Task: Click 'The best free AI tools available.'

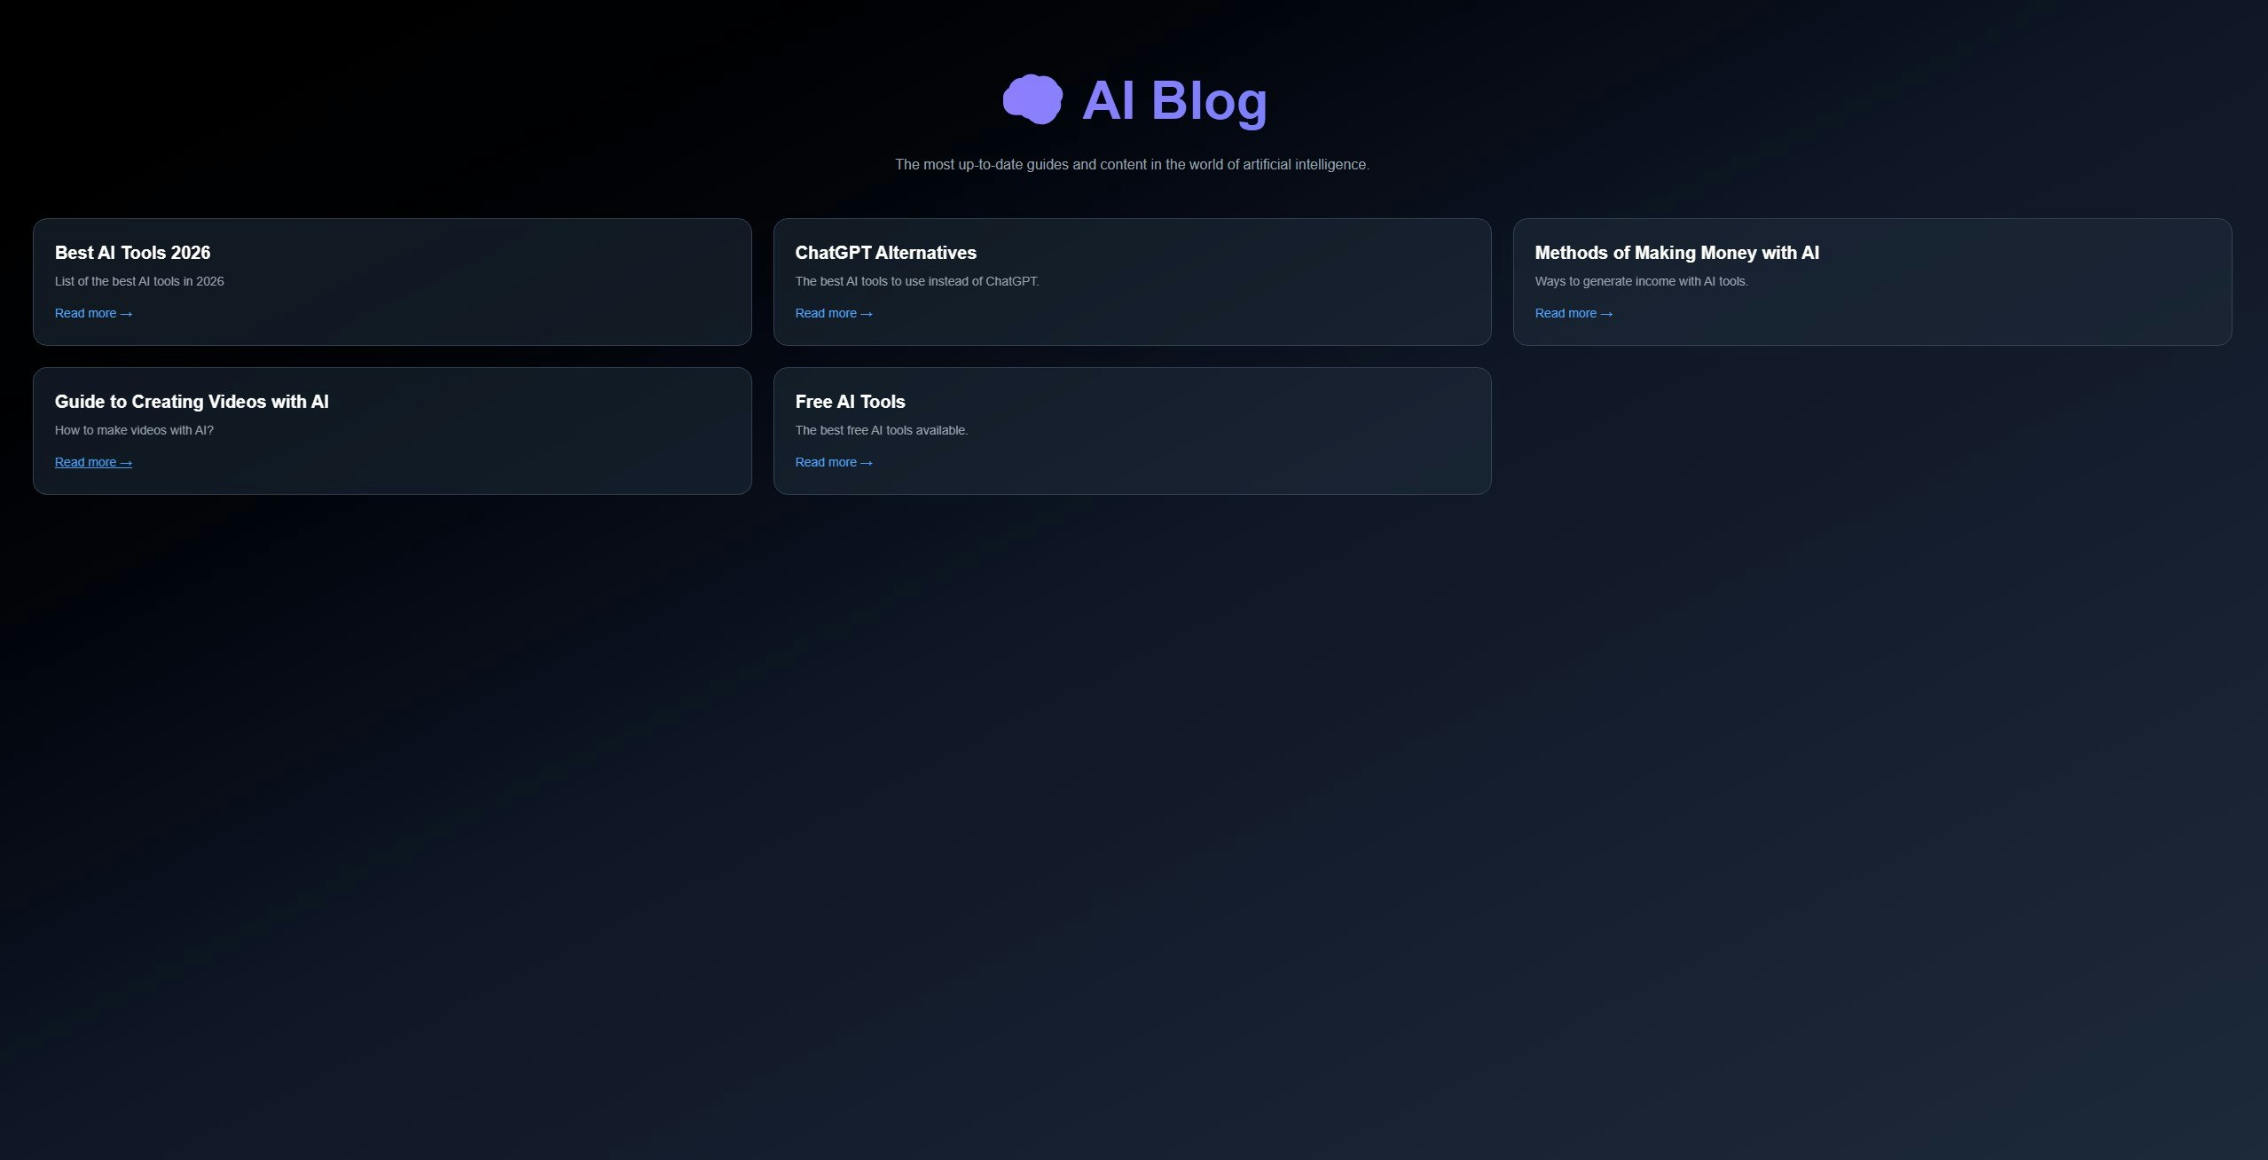Action: (882, 430)
